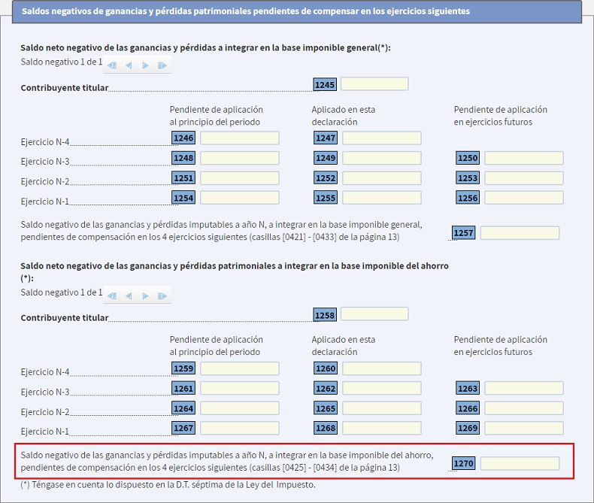This screenshot has width=594, height=503.
Task: Click the blue 1250 box label
Action: click(468, 158)
